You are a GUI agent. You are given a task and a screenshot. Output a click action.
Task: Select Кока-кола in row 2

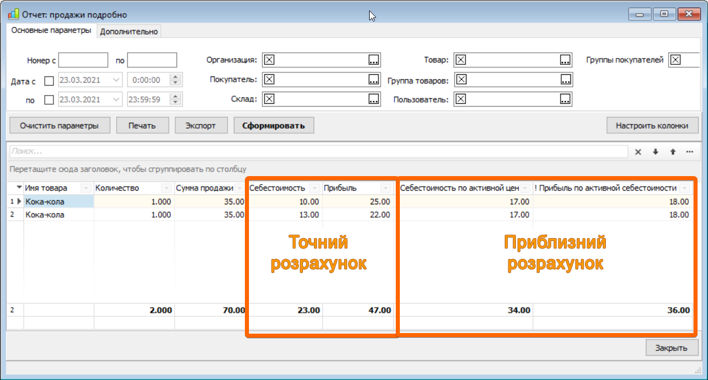point(59,214)
